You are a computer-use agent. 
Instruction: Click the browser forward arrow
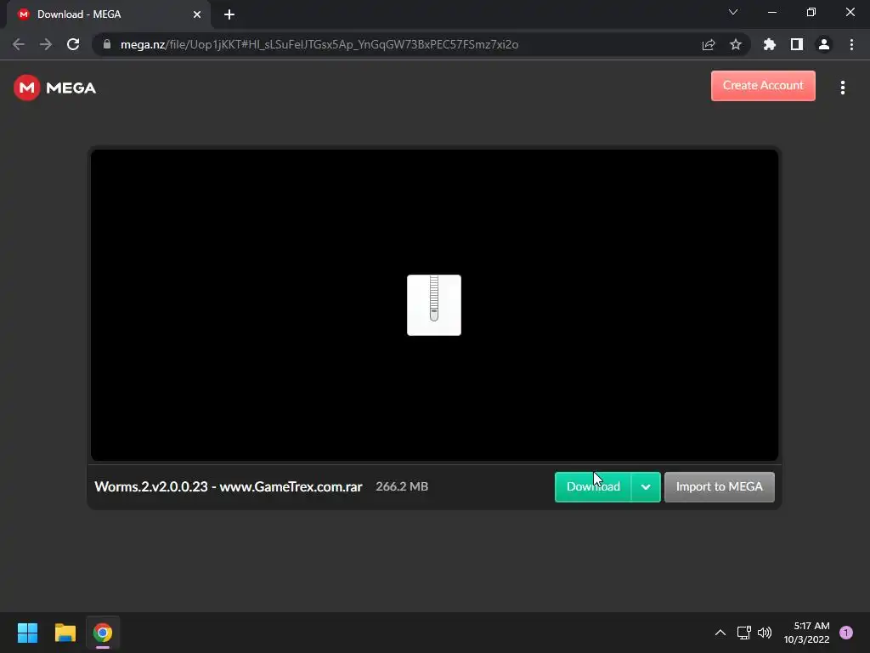click(46, 44)
